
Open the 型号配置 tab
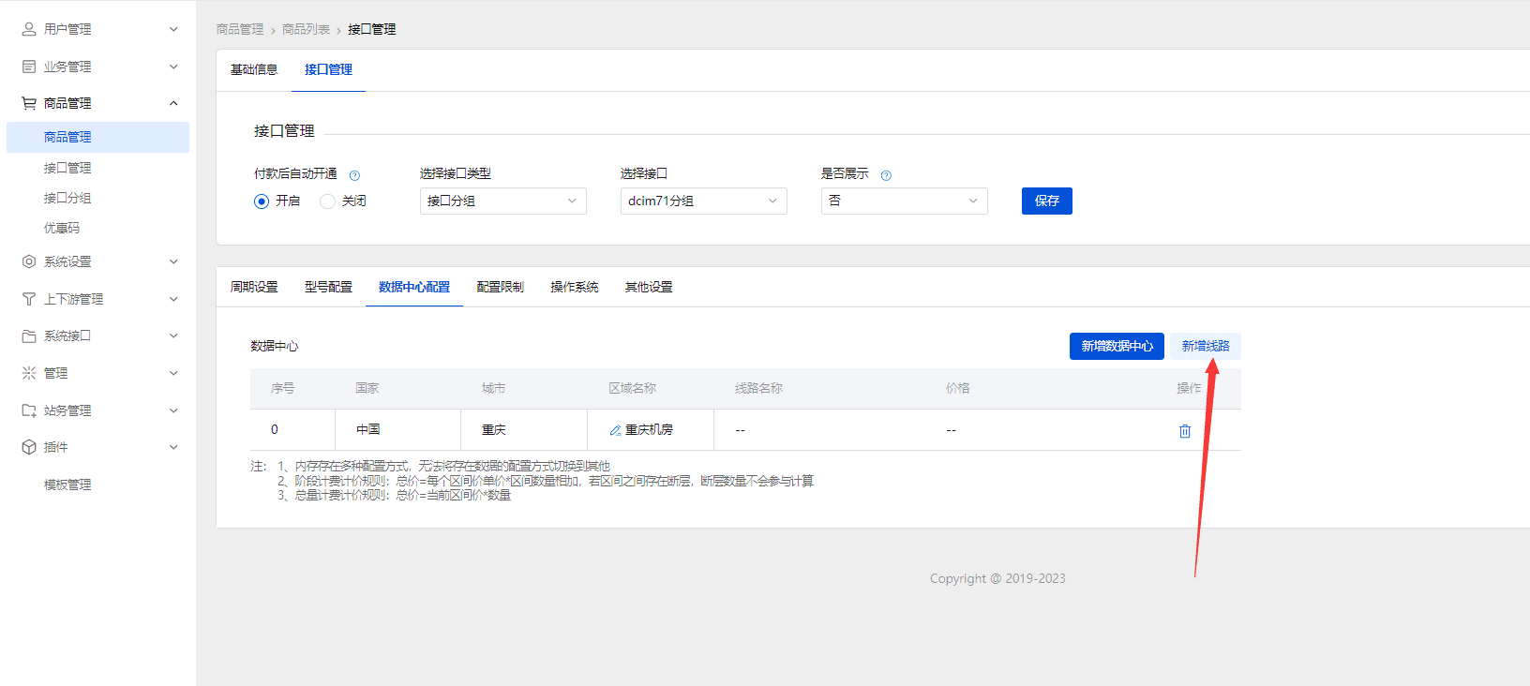(328, 287)
